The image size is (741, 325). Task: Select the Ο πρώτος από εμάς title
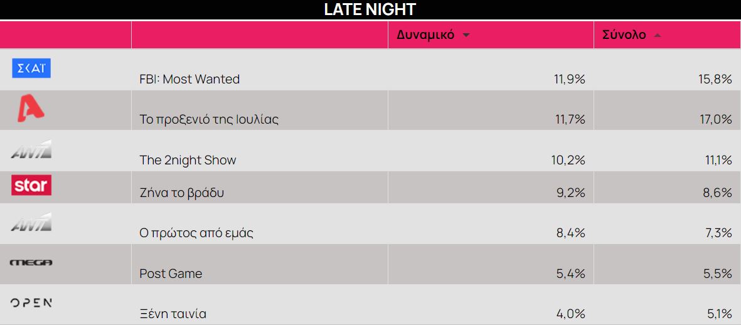196,233
